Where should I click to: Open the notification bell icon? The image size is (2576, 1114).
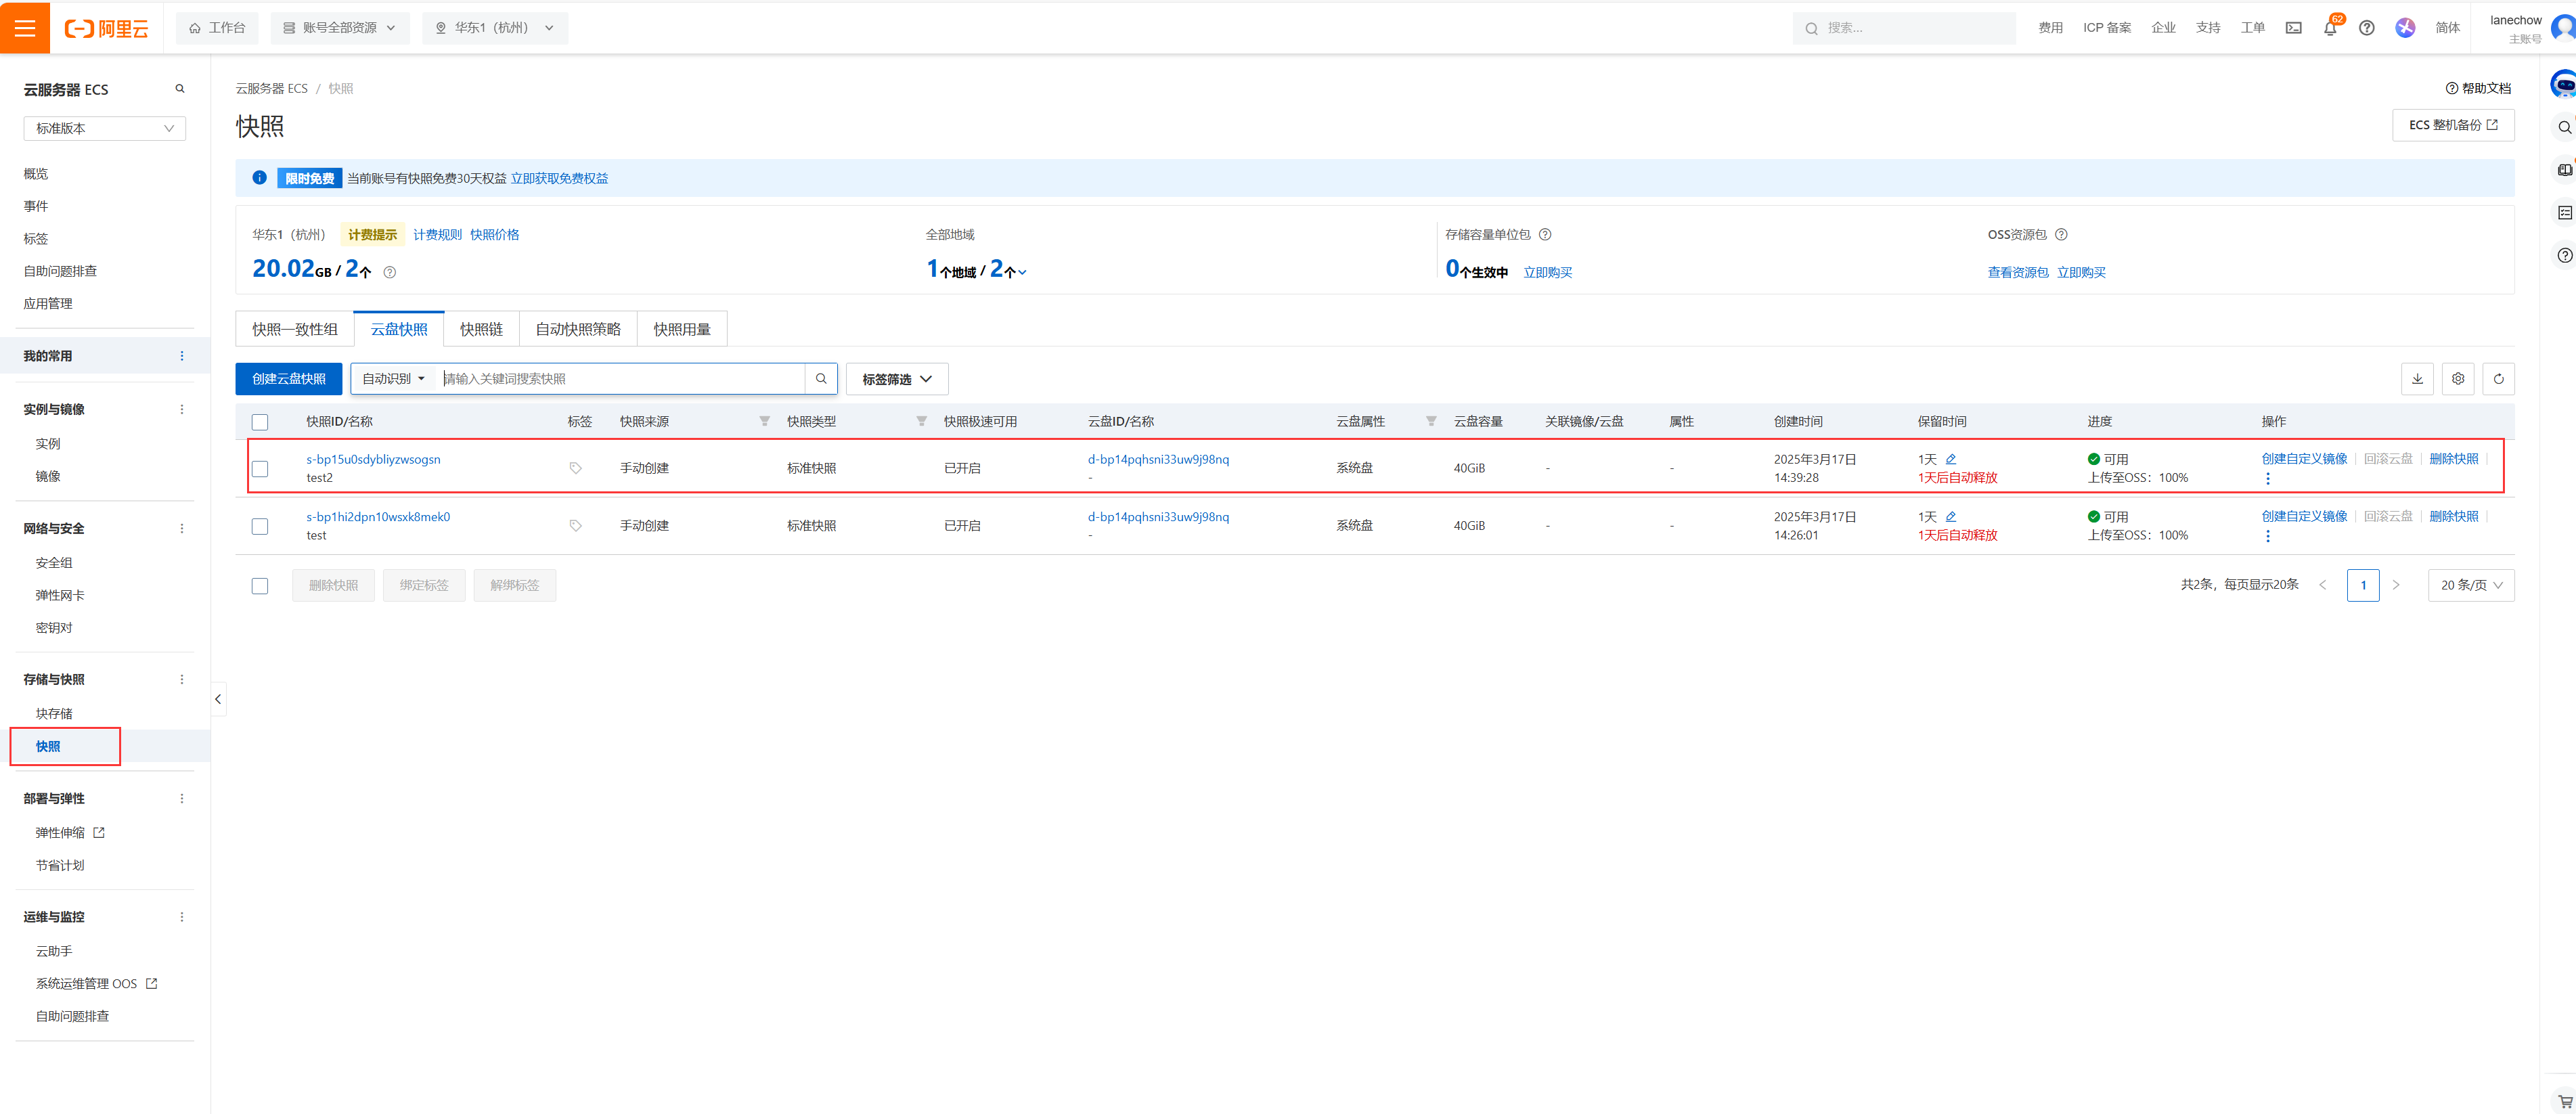tap(2330, 28)
